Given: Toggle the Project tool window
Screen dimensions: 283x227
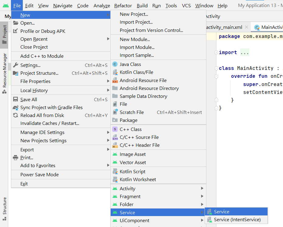Looking at the screenshot, I should [x=4, y=35].
